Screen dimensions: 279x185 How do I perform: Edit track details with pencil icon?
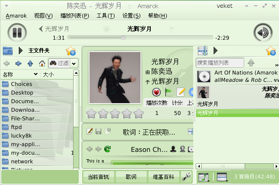pyautogui.click(x=181, y=92)
